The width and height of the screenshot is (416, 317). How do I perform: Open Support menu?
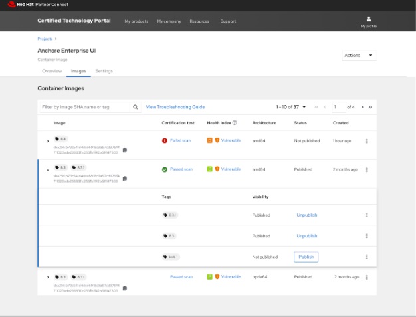point(228,21)
